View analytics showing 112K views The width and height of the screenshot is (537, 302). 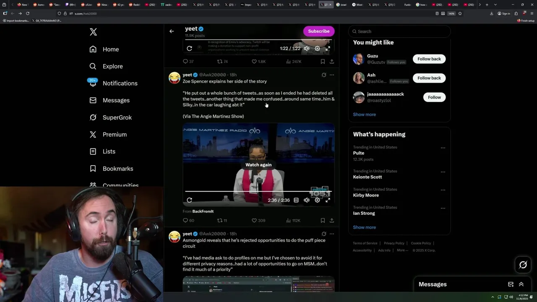(293, 221)
